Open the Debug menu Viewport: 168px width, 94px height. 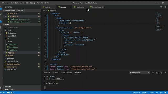(x=32, y=3)
